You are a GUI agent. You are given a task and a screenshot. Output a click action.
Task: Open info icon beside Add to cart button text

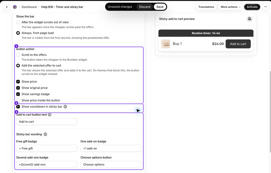coord(50,115)
